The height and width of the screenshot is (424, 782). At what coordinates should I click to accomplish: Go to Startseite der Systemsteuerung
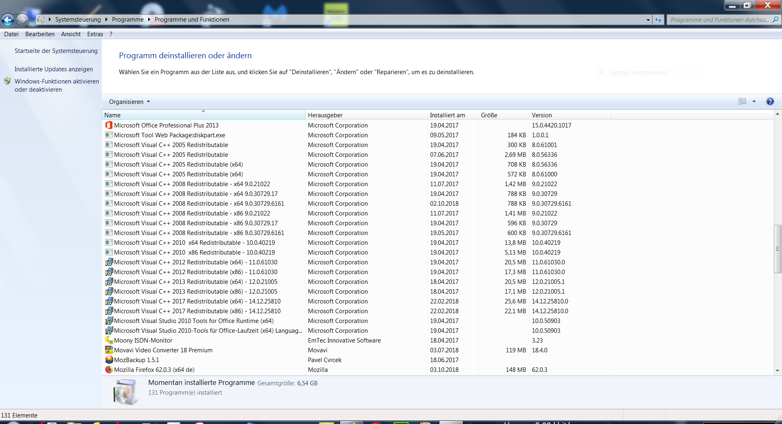pos(56,51)
